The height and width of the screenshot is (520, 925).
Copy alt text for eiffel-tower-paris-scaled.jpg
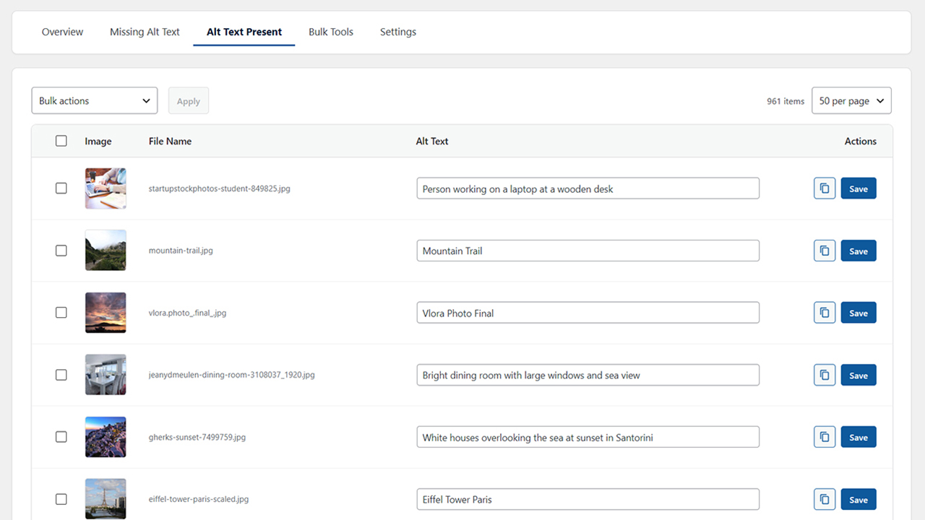[x=825, y=499]
